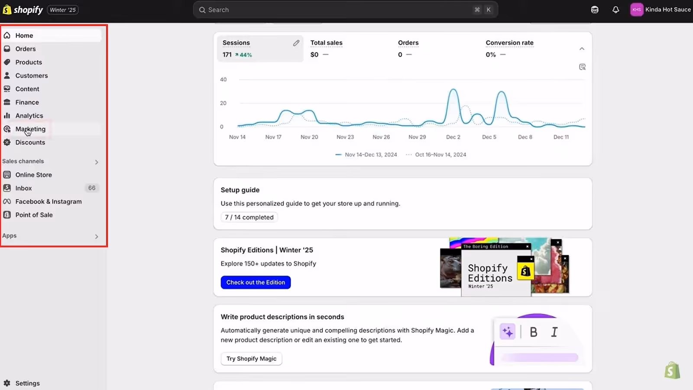The image size is (693, 390).
Task: Click the Oct 16–Nov 14, 2024 legend
Action: point(436,155)
